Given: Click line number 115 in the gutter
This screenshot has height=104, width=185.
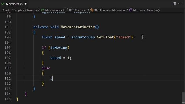Looking at the screenshot, I should pos(8,99).
